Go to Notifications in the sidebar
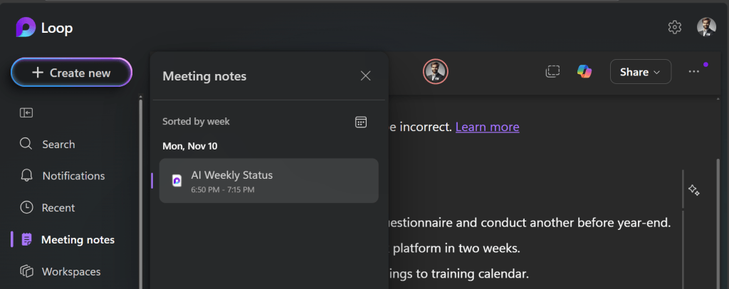This screenshot has width=729, height=289. pos(73,176)
